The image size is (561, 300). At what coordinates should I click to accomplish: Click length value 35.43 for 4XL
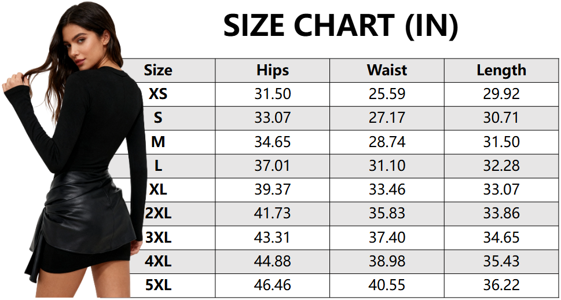coord(501,261)
